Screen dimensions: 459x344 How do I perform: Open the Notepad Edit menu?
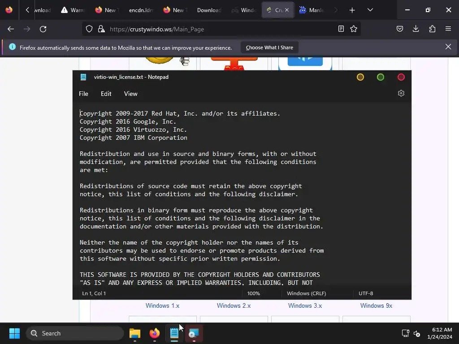(106, 94)
